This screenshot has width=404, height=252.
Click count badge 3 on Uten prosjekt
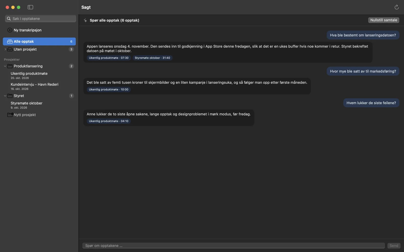coord(71,49)
